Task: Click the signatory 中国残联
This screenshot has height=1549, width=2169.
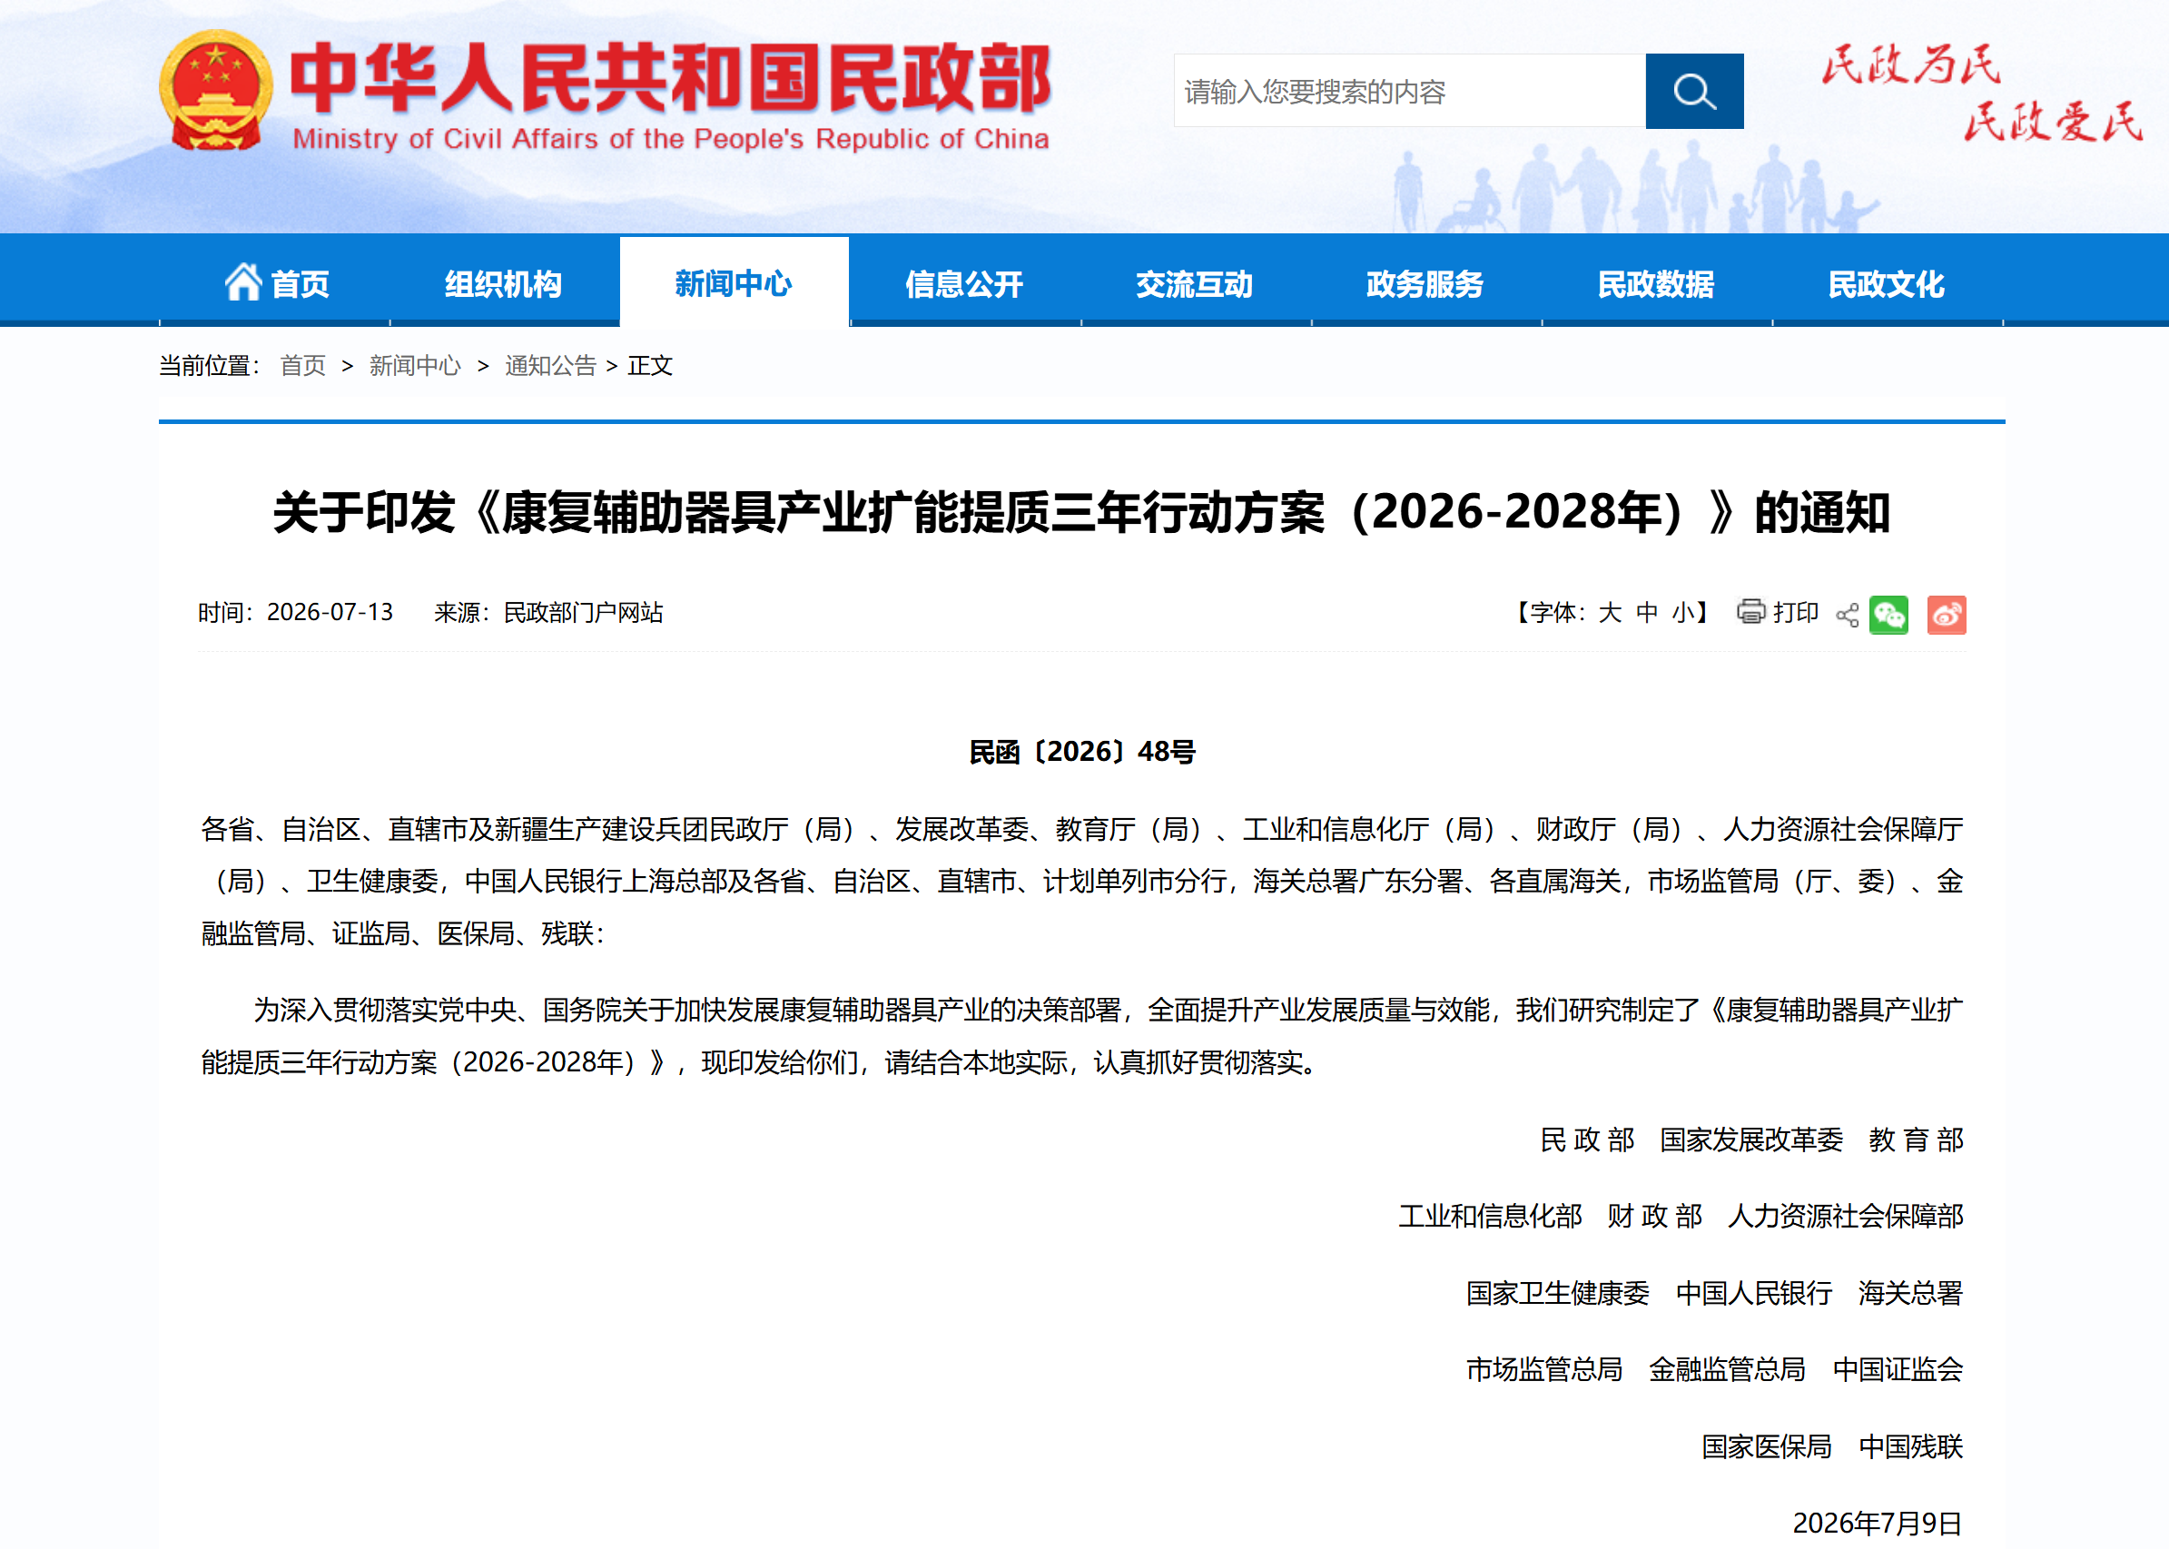Action: click(x=1910, y=1447)
